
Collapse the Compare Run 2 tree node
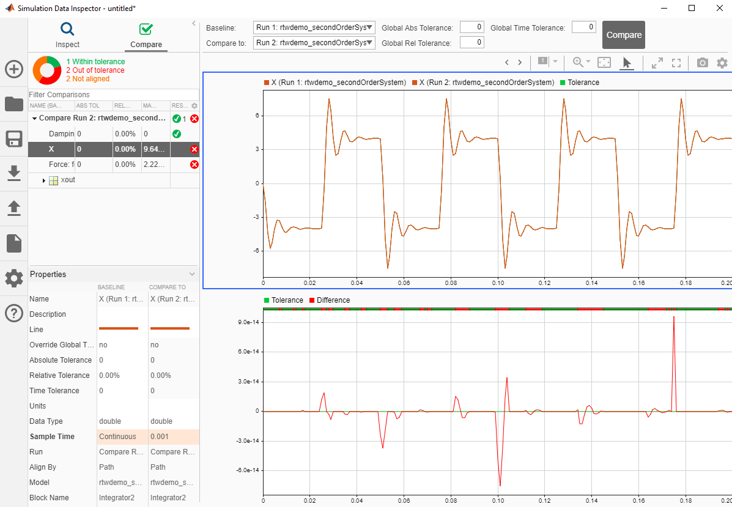[x=34, y=119]
